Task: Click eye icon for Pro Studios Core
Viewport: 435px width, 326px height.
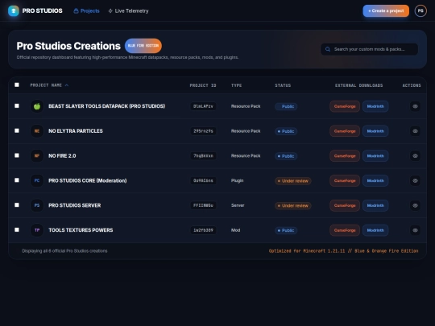Action: point(415,180)
